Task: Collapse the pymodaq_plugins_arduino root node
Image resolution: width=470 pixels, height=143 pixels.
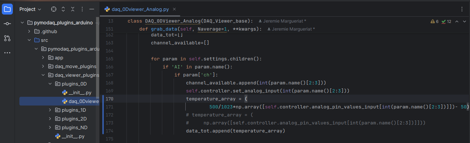Action: pyautogui.click(x=22, y=23)
